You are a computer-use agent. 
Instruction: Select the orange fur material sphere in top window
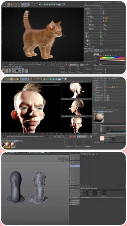3,71
